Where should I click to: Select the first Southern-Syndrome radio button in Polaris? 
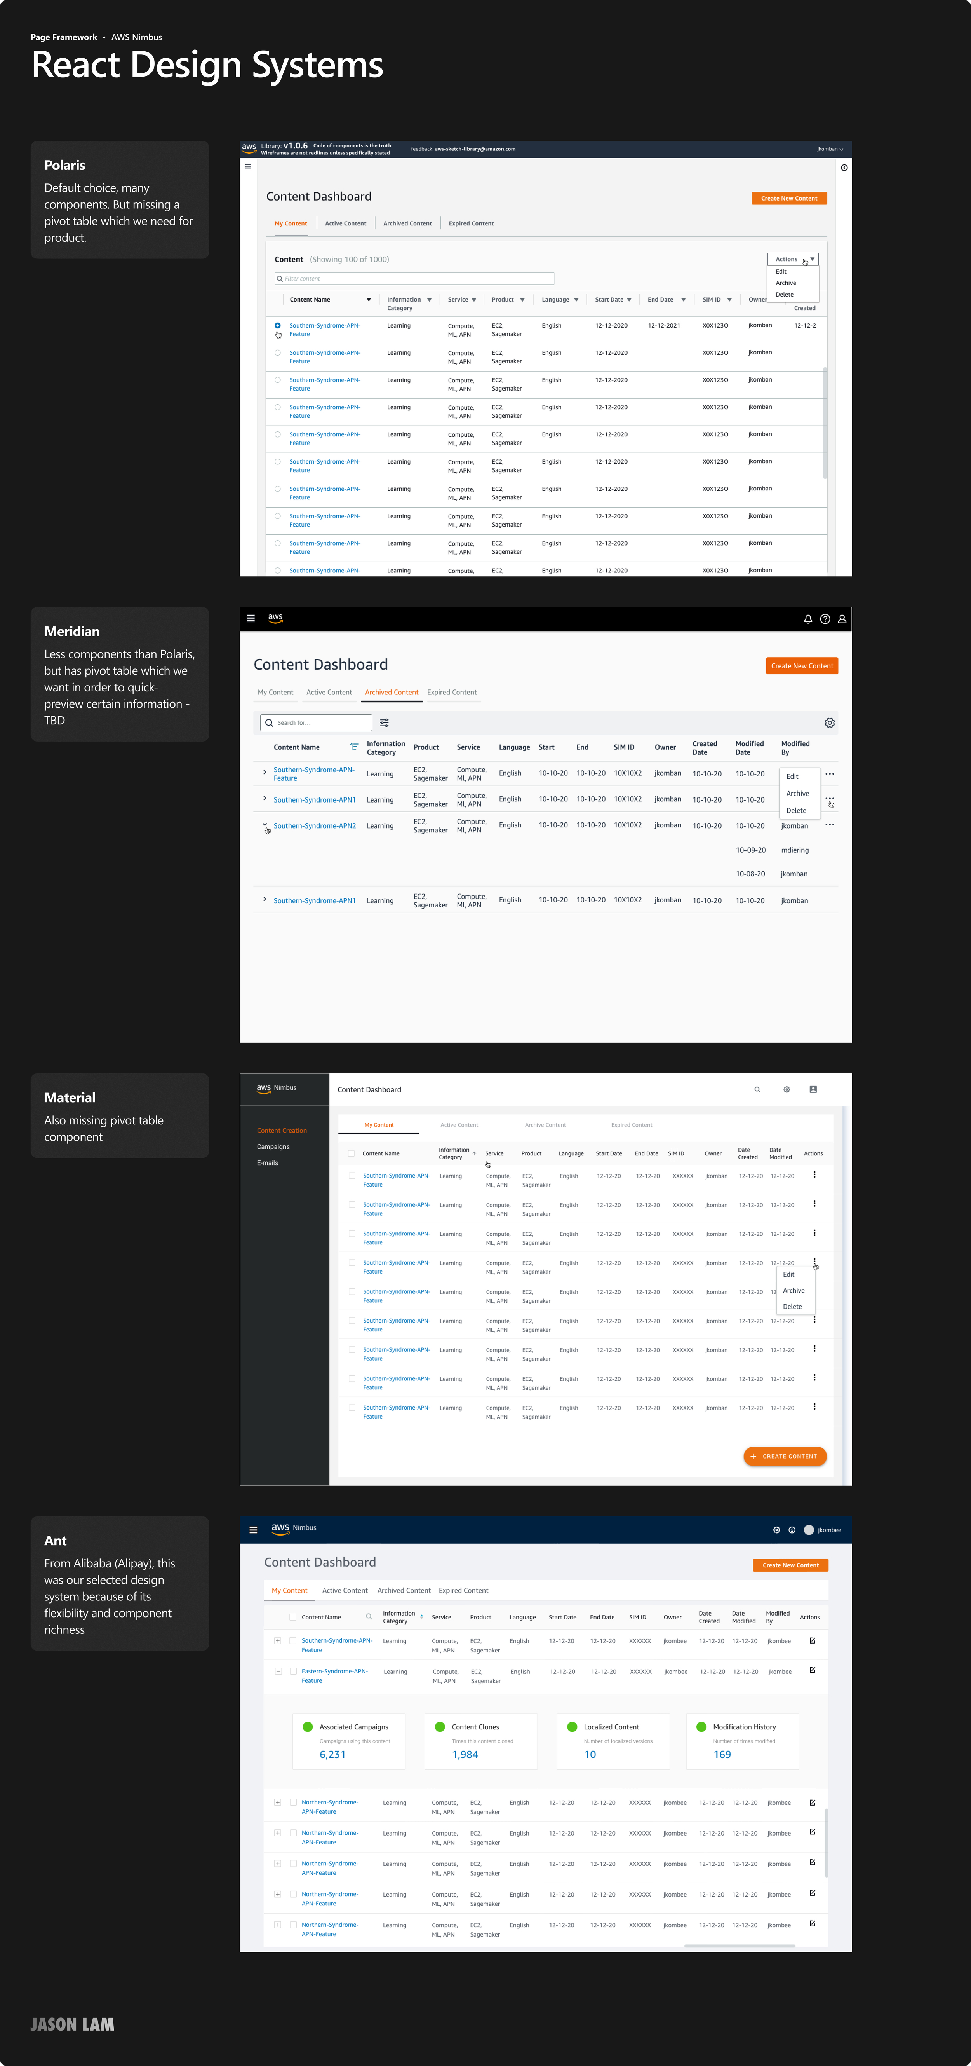277,326
